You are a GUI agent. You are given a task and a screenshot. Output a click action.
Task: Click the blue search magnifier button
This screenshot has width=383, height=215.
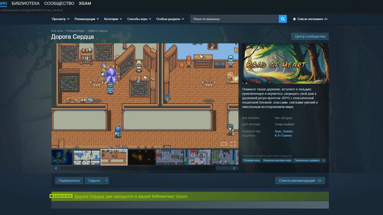click(283, 19)
